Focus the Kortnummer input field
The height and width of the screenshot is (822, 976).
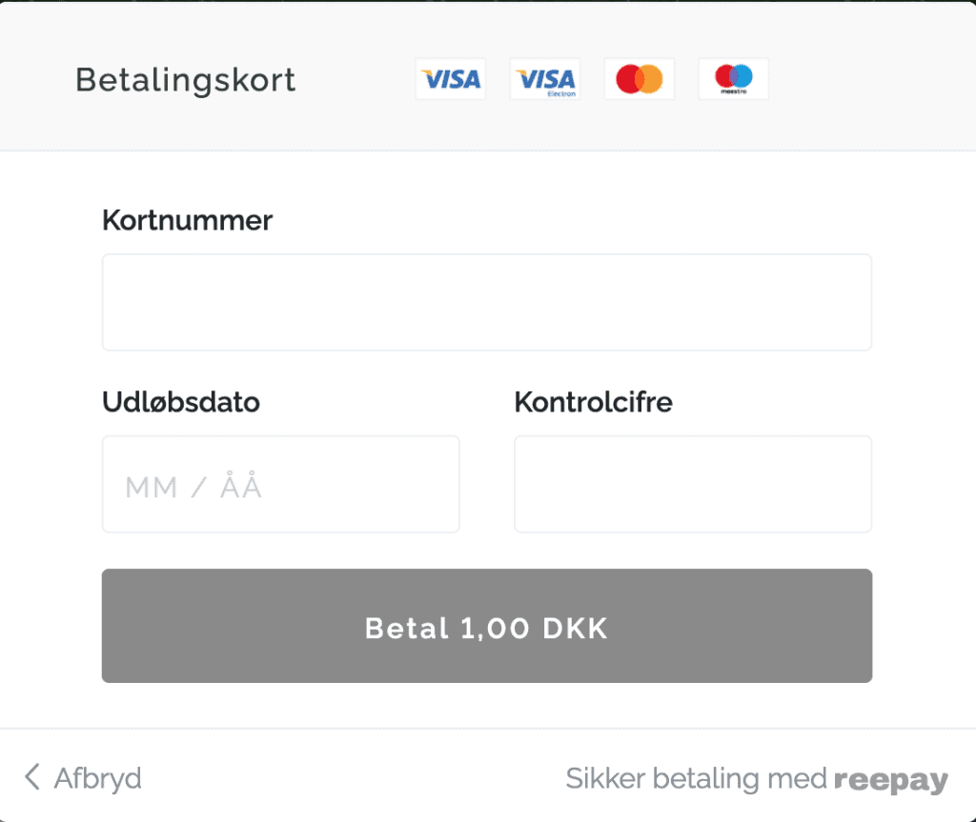[x=487, y=303]
